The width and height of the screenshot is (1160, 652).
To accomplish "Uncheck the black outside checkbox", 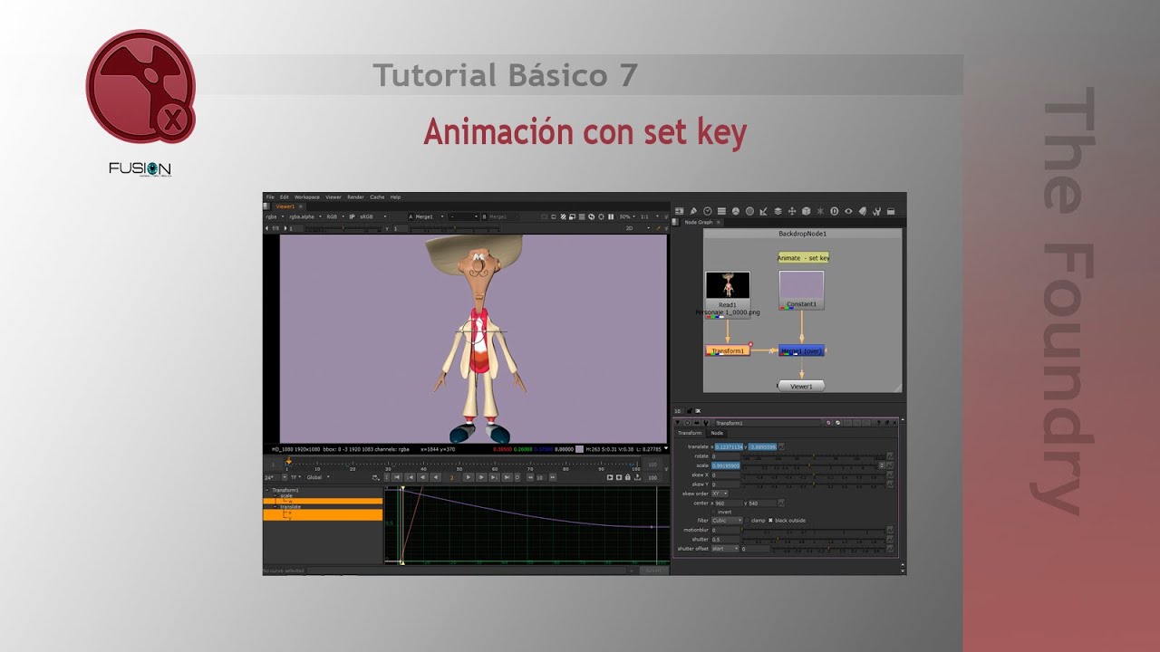I will 770,521.
